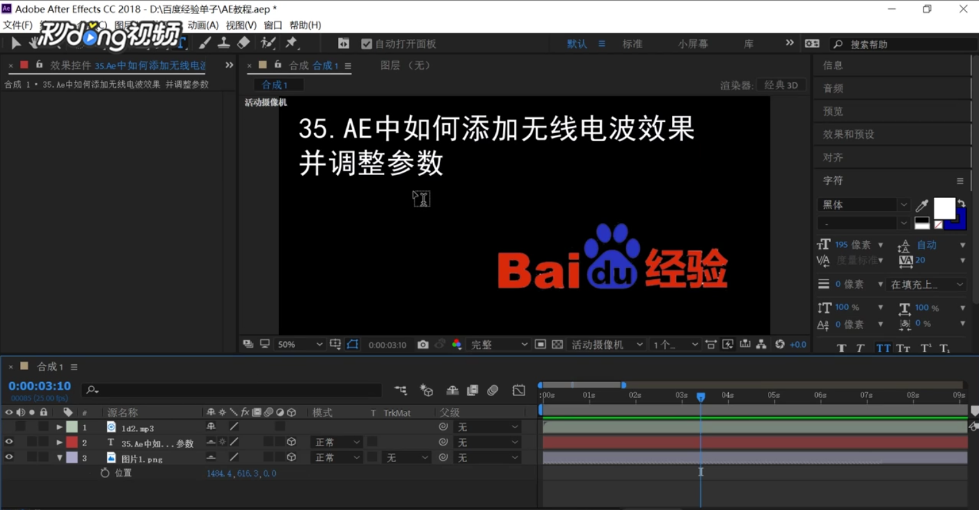
Task: Reset exposure in the viewer
Action: click(x=779, y=344)
